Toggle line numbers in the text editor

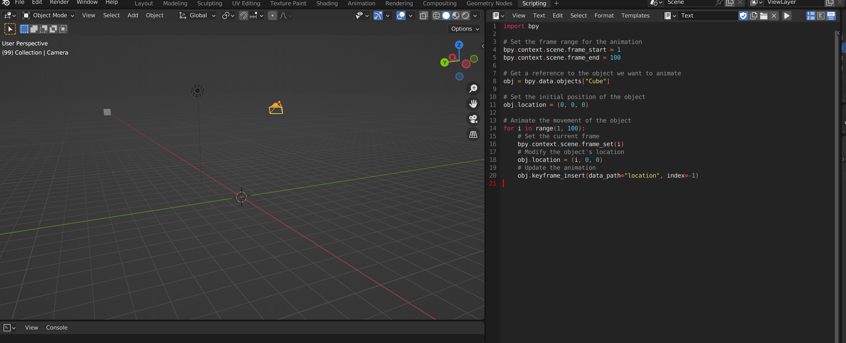tap(810, 16)
